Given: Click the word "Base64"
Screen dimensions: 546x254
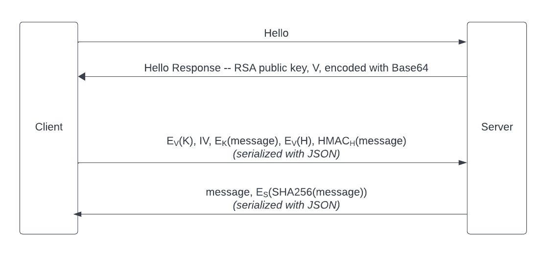Looking at the screenshot, I should point(410,68).
